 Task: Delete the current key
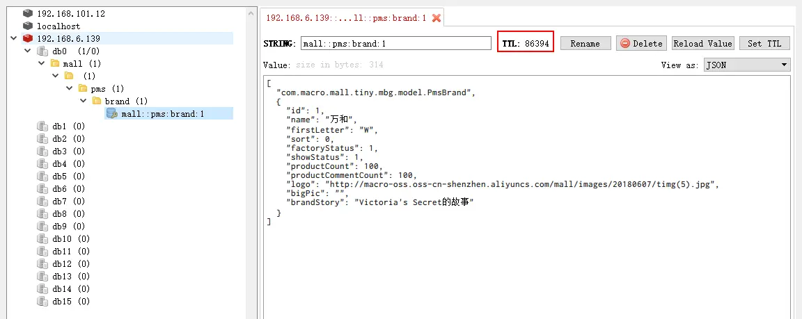(641, 43)
